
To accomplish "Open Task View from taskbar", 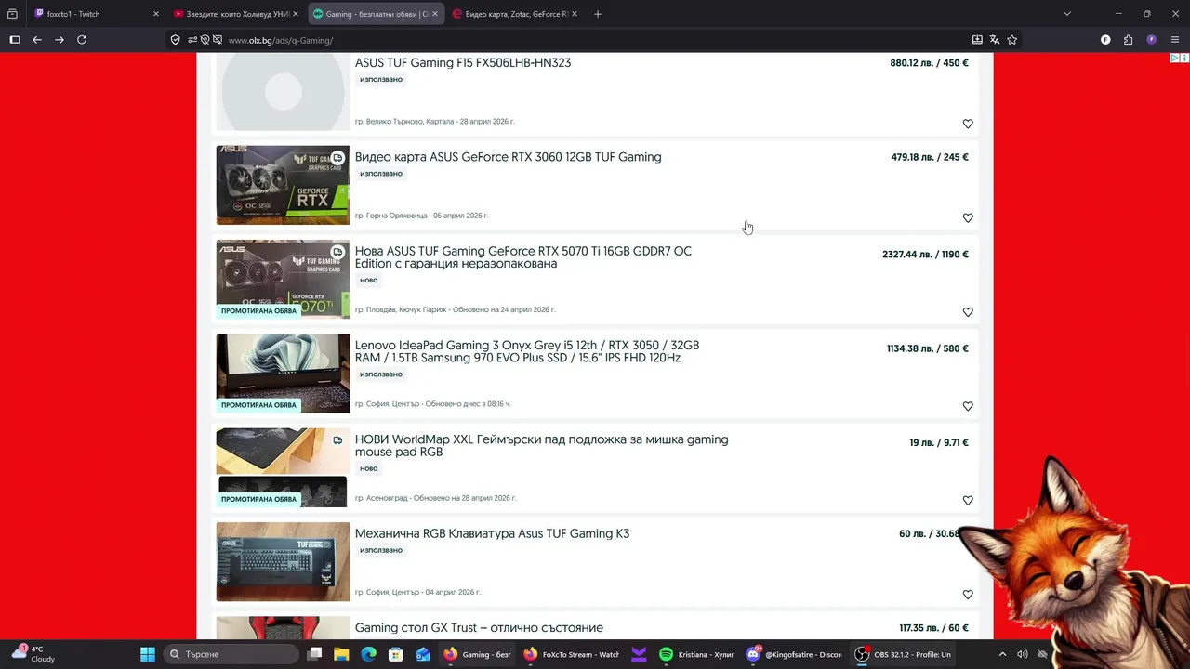I will 314,654.
